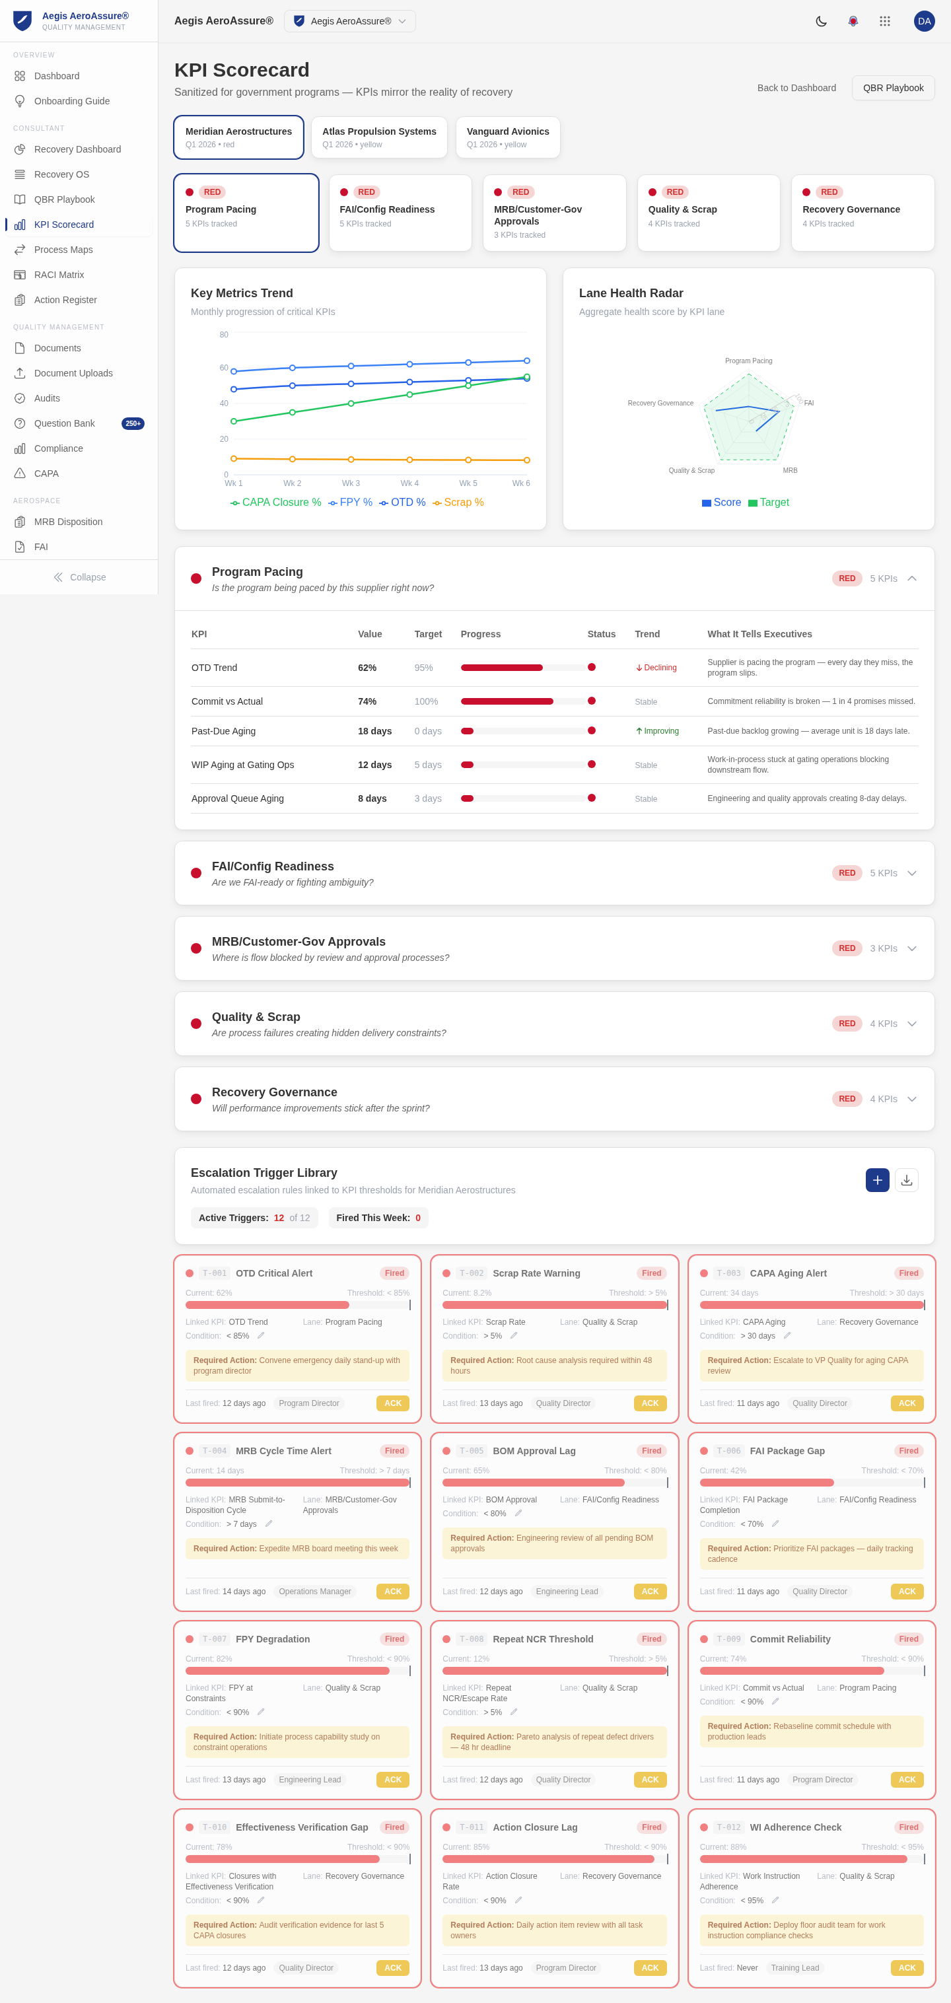This screenshot has width=951, height=2003.
Task: Go to CAPA in sidebar
Action: (x=79, y=474)
